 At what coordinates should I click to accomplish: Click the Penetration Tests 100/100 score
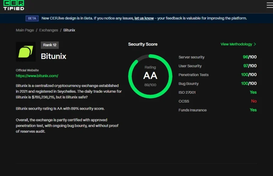[x=249, y=75]
